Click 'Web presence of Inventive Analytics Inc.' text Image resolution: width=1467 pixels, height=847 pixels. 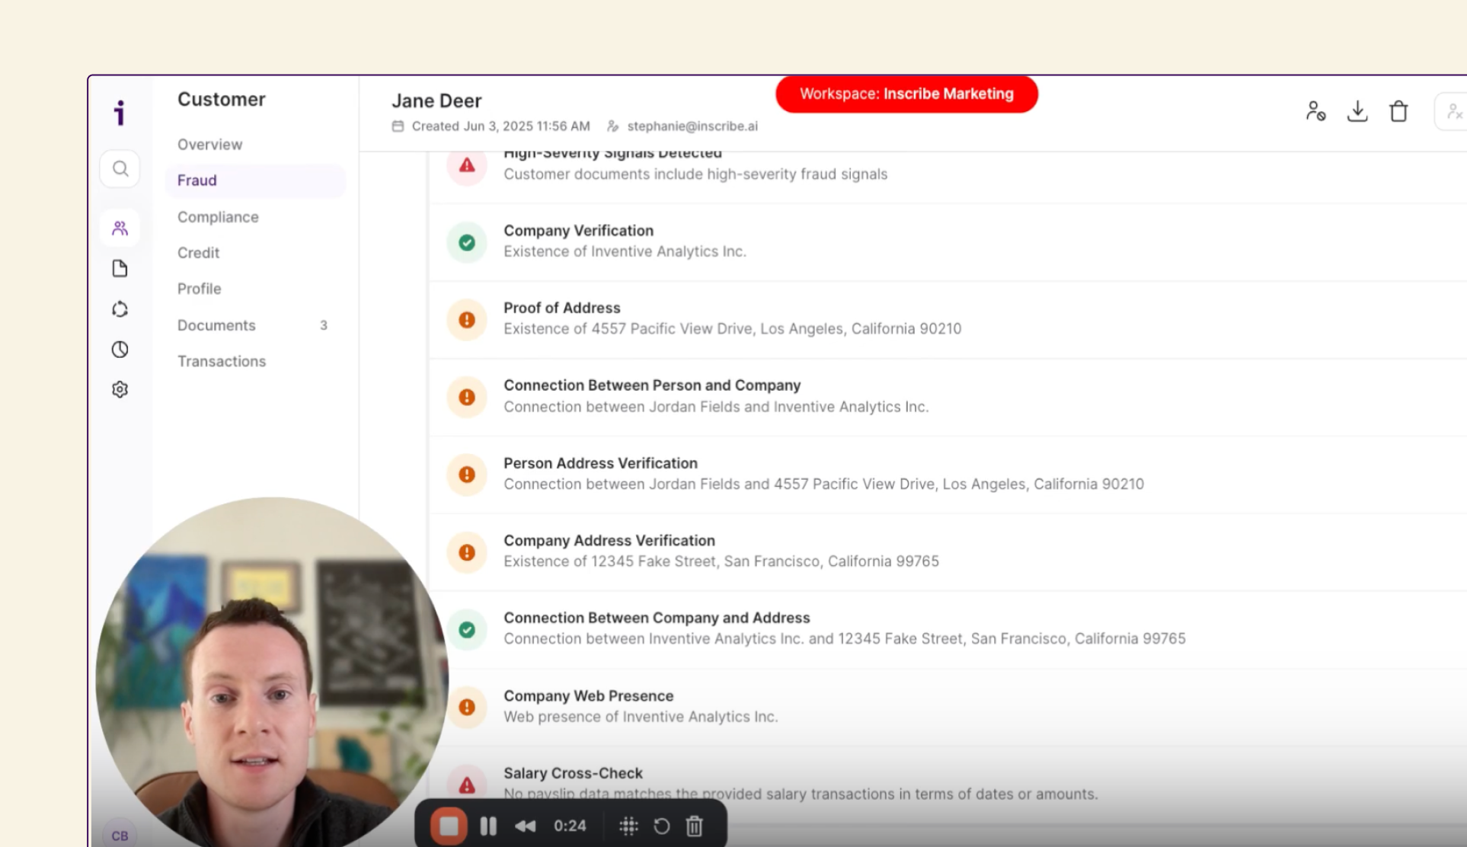[x=641, y=717]
